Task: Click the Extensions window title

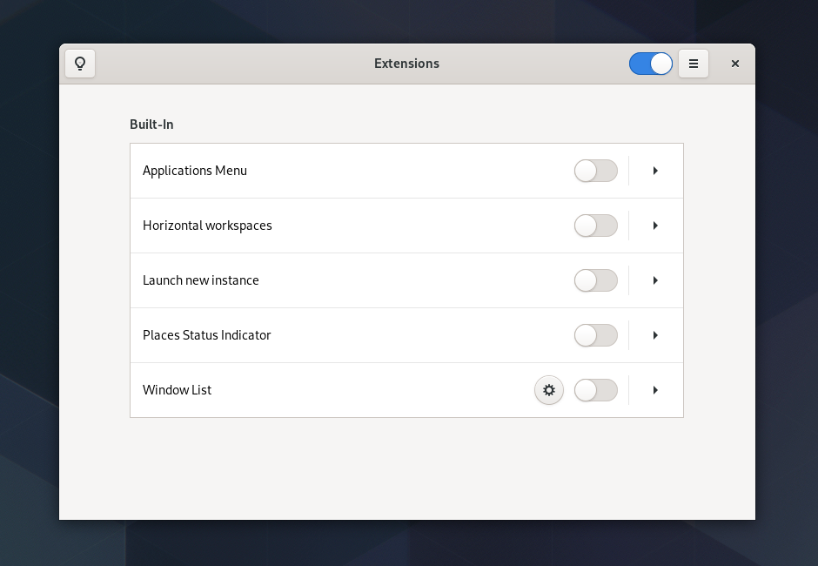Action: 406,63
